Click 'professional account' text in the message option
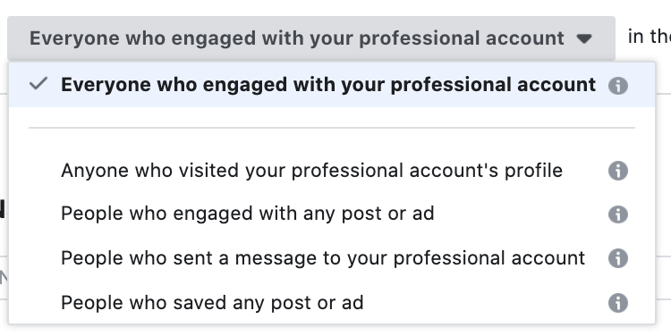671x336 pixels. coord(489,258)
